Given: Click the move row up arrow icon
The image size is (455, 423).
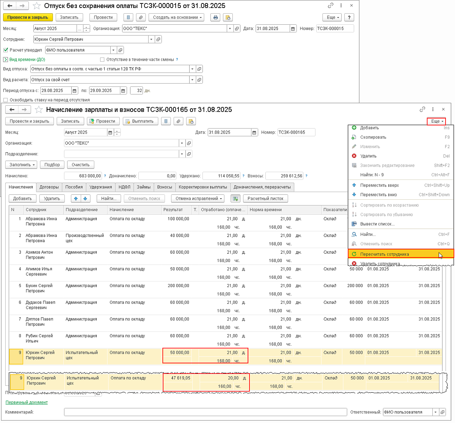Looking at the screenshot, I should 76,199.
